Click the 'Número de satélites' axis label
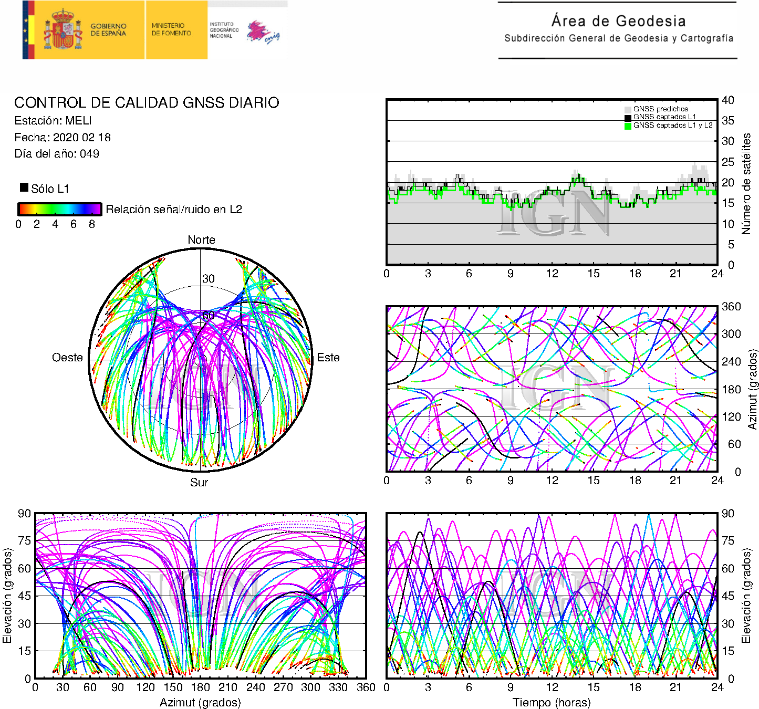 pyautogui.click(x=746, y=183)
